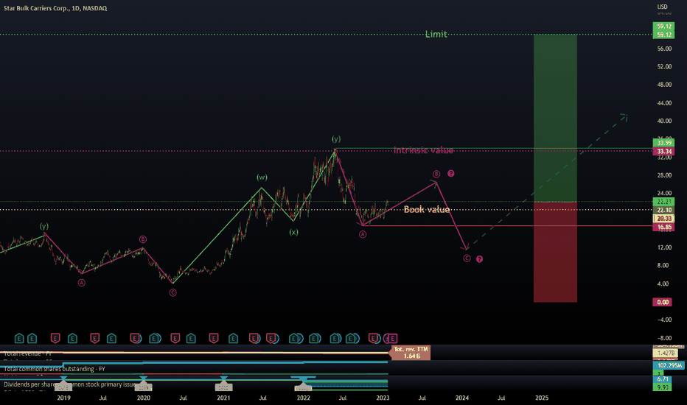Viewport: 687px width, 405px height.
Task: Select the (w) wave label
Action: [262, 177]
